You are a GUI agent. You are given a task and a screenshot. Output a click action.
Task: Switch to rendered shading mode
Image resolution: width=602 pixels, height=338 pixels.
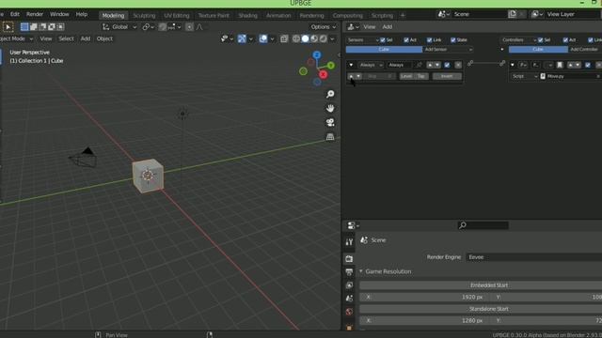[324, 38]
